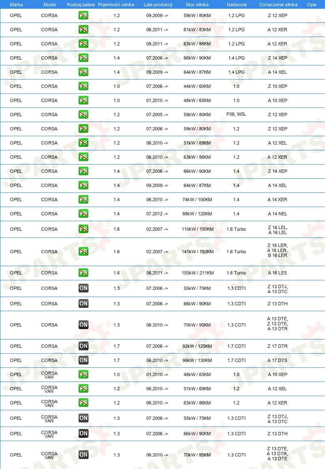Select the 'A 14 NEL' engine code cell
This screenshot has width=325, height=469.
click(x=277, y=214)
